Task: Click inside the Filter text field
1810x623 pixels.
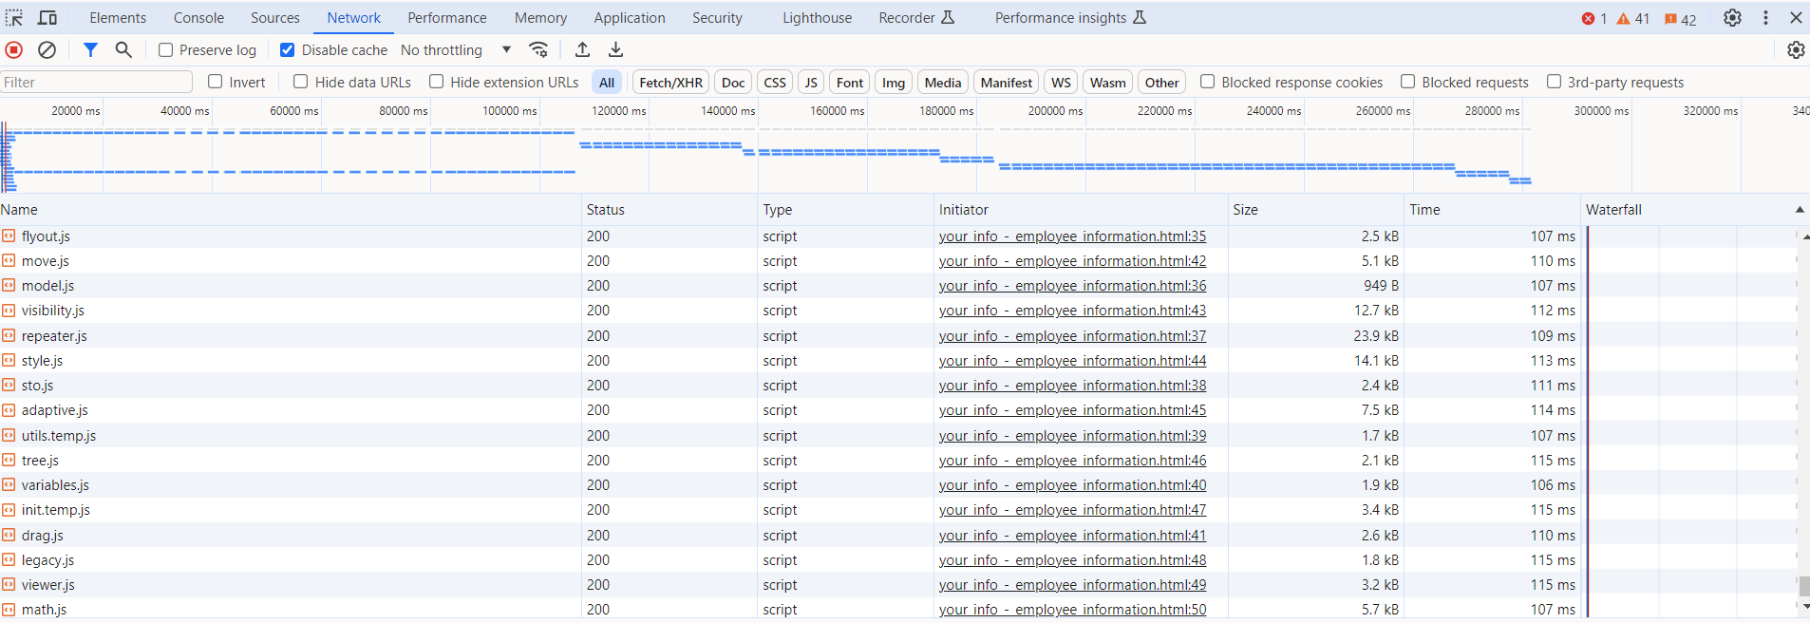Action: coord(95,83)
